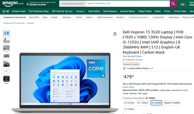The image size is (194, 114).
Task: Open Best Sellers in Computers subnav
Action: [34, 17]
